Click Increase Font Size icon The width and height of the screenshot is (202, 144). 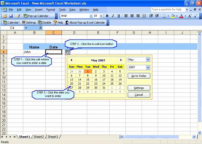[190, 16]
